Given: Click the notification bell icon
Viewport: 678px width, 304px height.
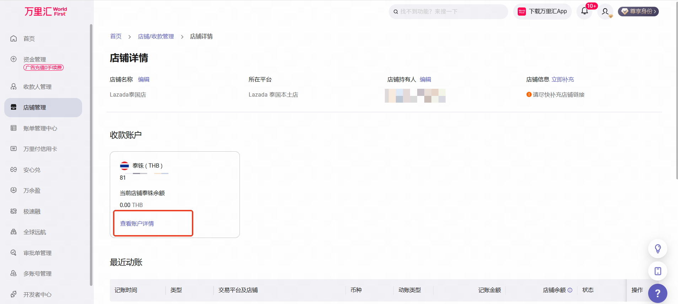Looking at the screenshot, I should 585,11.
